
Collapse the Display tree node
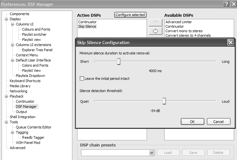pyautogui.click(x=6, y=19)
